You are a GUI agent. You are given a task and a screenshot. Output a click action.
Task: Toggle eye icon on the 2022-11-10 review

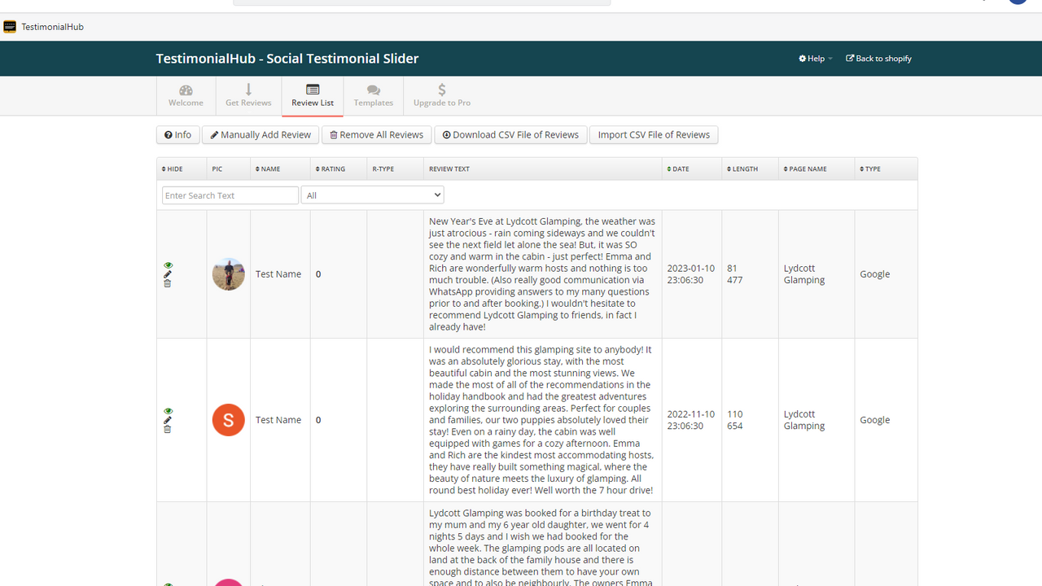(168, 411)
